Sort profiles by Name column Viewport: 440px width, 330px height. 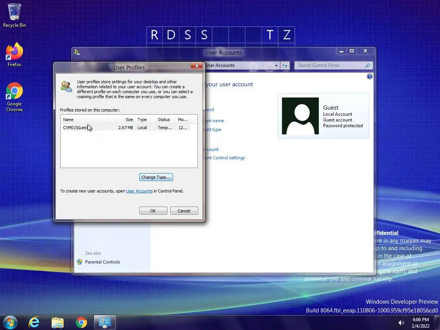[88, 120]
